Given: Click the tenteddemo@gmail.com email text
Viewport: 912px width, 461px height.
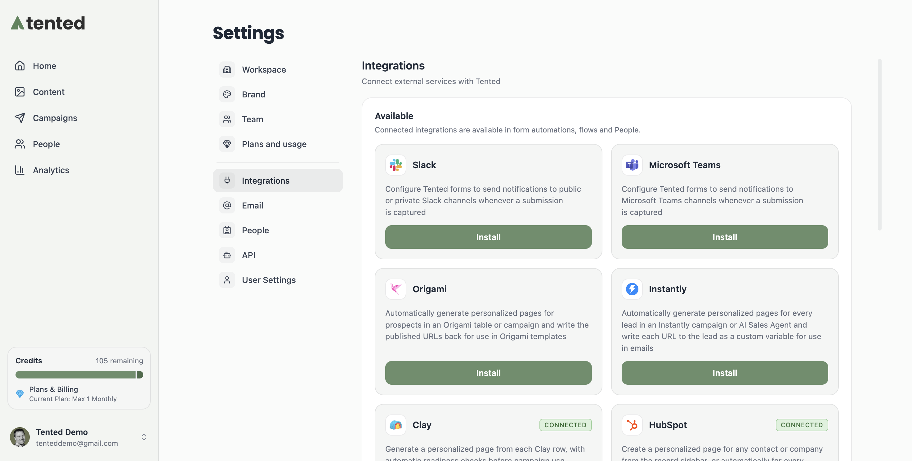Looking at the screenshot, I should tap(77, 443).
